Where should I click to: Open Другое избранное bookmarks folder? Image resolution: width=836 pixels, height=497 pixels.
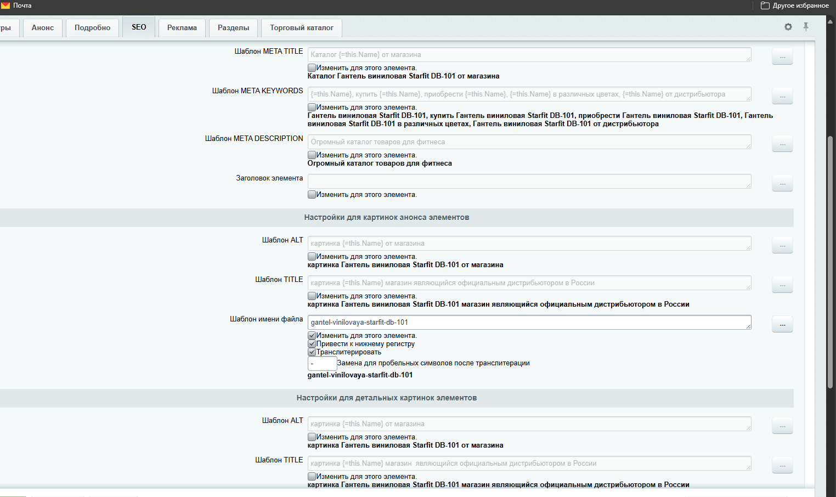click(x=795, y=5)
